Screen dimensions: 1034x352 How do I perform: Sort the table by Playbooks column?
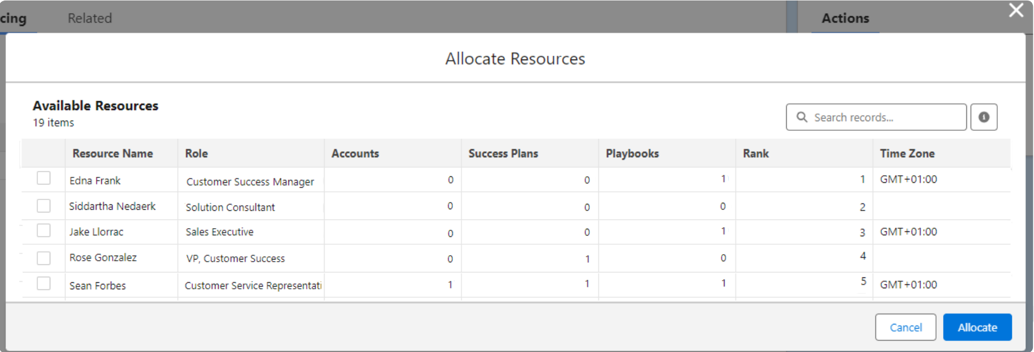(x=632, y=154)
